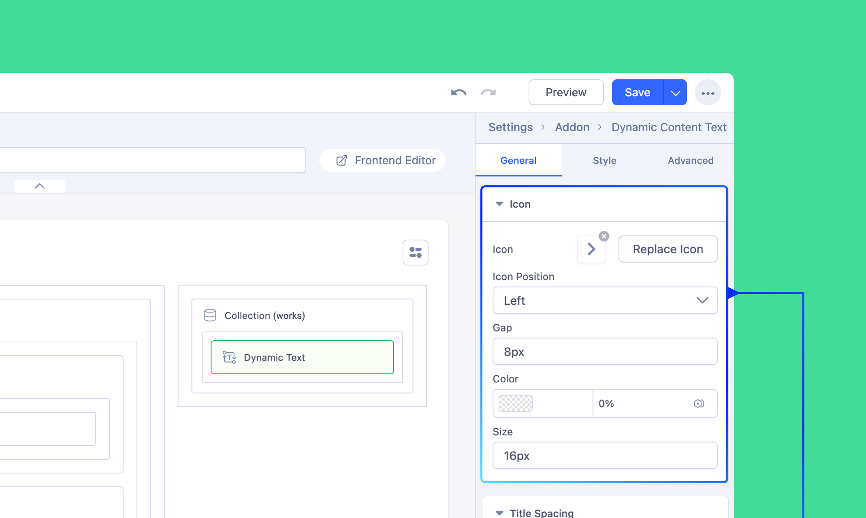
Task: Open the Icon Position dropdown
Action: [605, 300]
